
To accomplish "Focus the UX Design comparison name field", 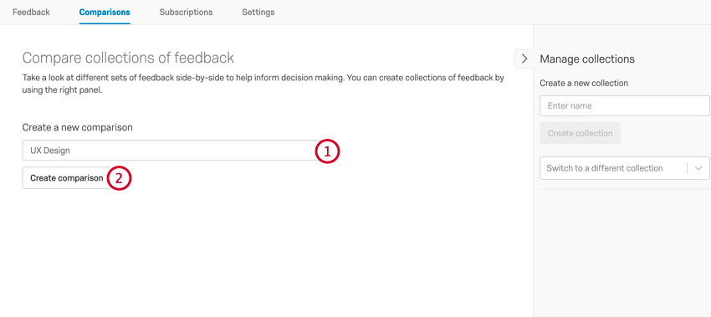I will pos(169,151).
